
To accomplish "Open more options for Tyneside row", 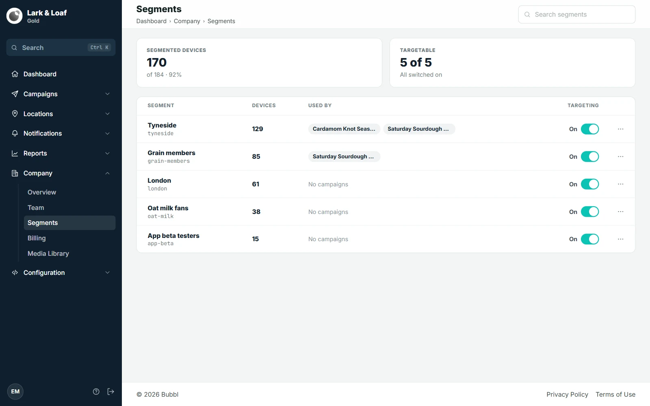I will coord(620,129).
